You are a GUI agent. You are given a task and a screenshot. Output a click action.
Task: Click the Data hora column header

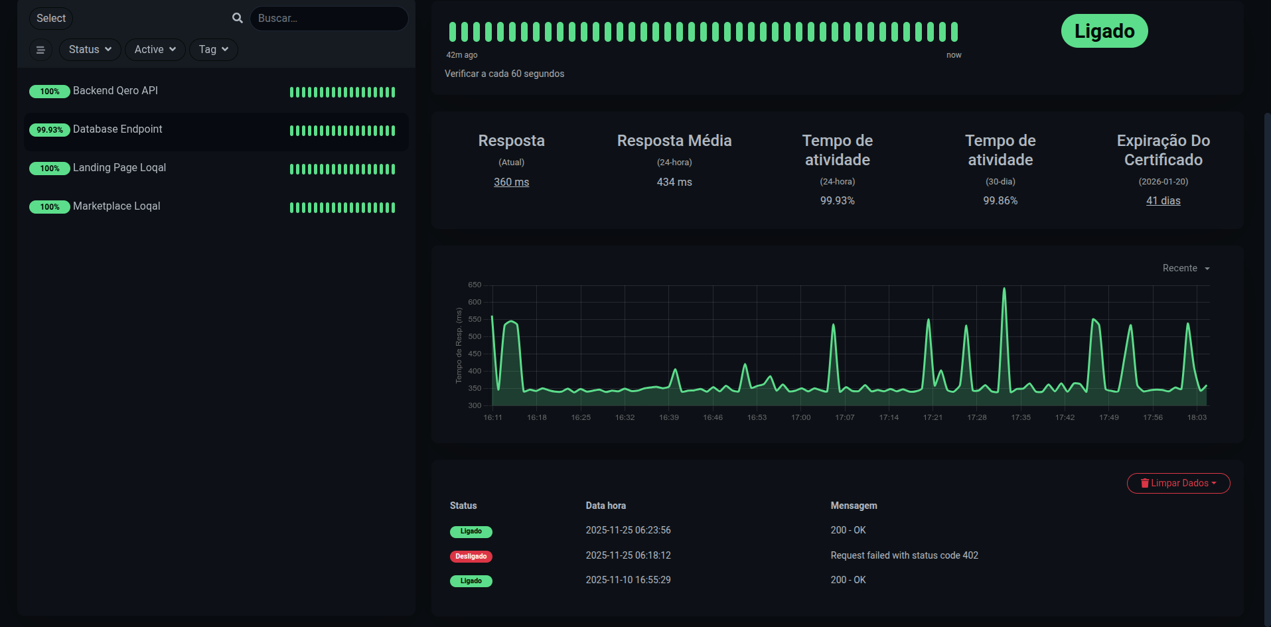click(x=605, y=506)
